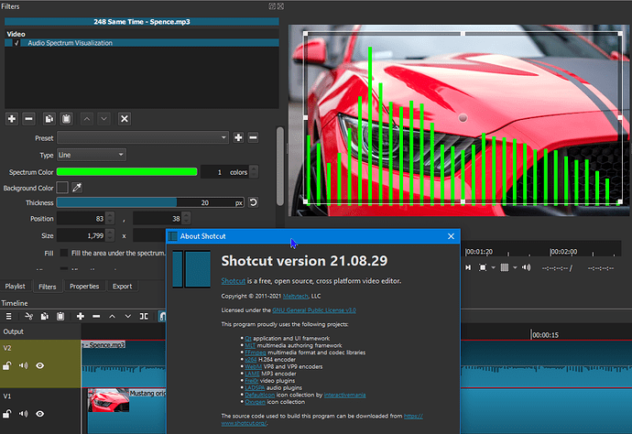The height and width of the screenshot is (434, 632).
Task: Hide the V2 track video
Action: [40, 365]
